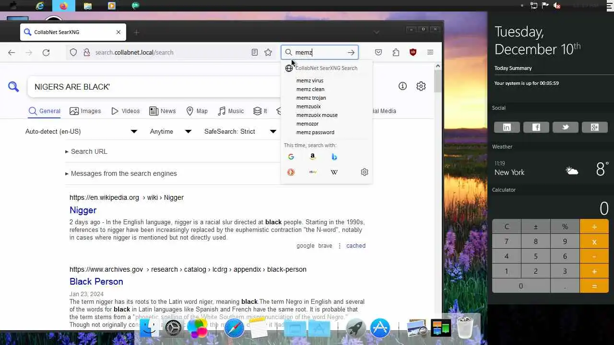
Task: Switch to the Map tab
Action: (x=197, y=111)
